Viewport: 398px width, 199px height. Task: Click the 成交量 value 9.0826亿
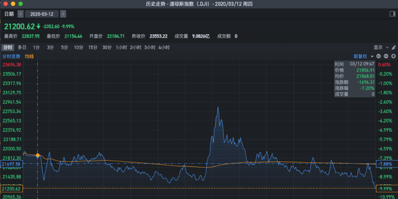[201, 36]
